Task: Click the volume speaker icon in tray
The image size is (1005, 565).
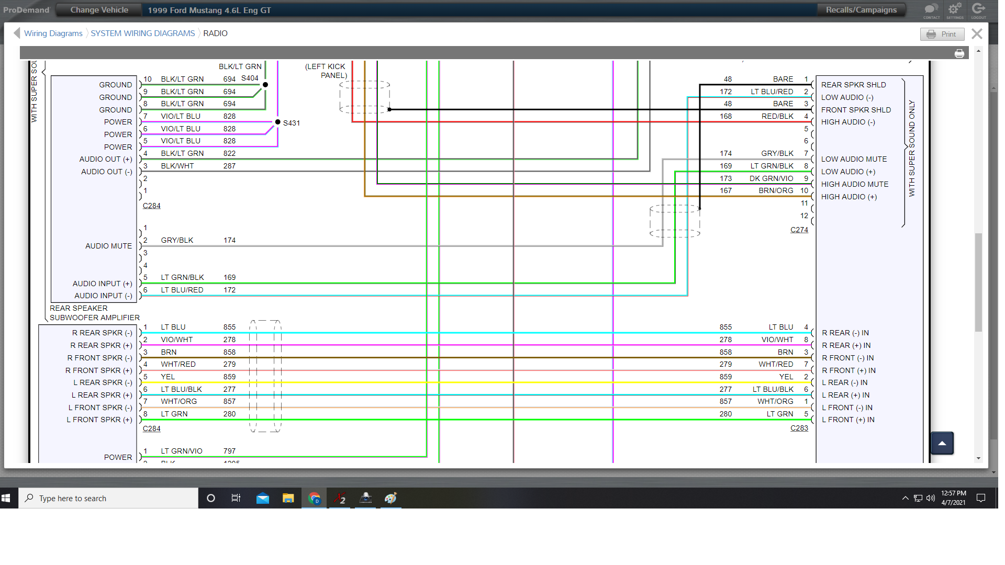Action: pos(930,499)
